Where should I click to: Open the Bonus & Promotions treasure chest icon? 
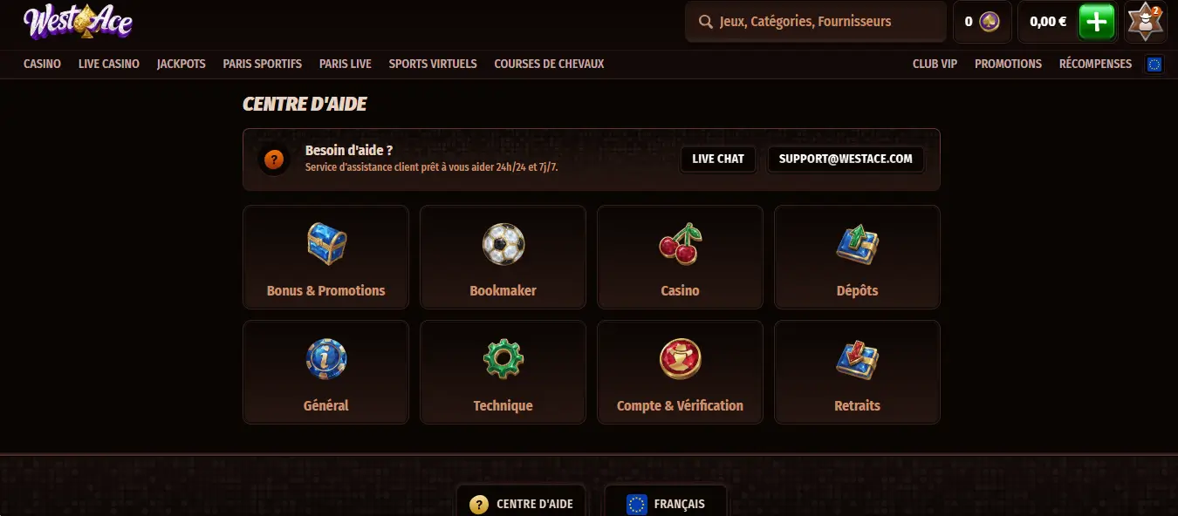click(x=326, y=244)
